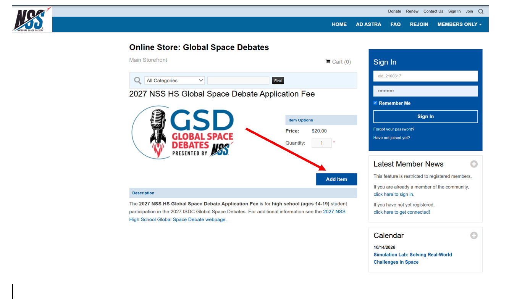The height and width of the screenshot is (303, 517).
Task: Open the Simulation Lab calendar event
Action: (413, 258)
